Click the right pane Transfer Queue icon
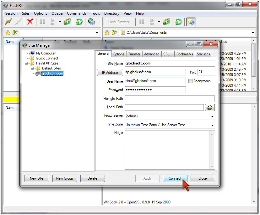Screen dimensions: 260x215 166,22
